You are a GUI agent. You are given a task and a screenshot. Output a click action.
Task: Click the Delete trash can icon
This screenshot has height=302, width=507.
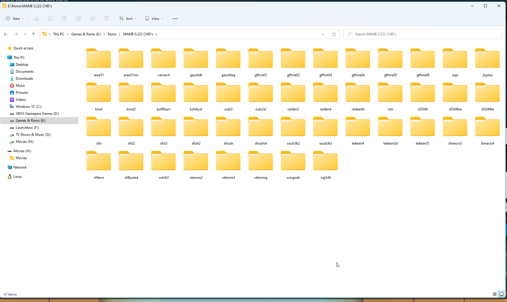[107, 18]
